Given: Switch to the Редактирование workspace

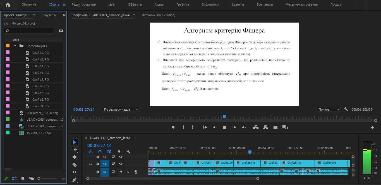Looking at the screenshot, I should (x=83, y=4).
